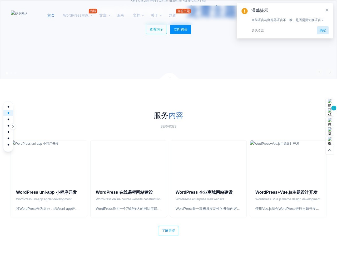Select the highlighted blue section dot
The height and width of the screenshot is (253, 337).
click(8, 113)
